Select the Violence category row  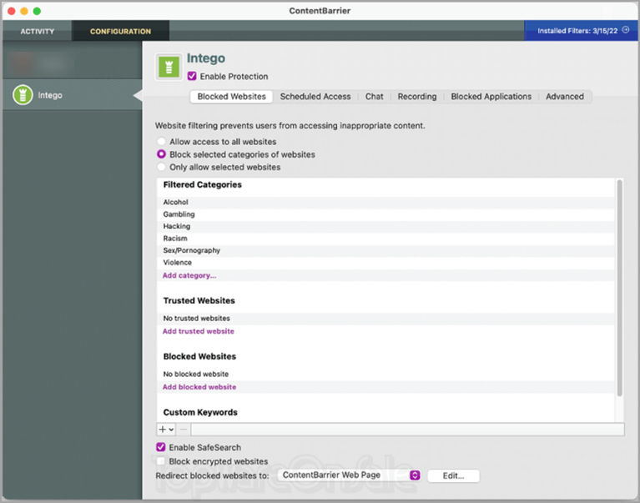pos(386,262)
